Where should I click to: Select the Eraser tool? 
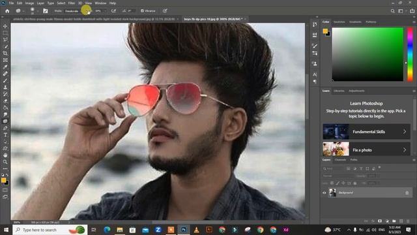point(5,101)
